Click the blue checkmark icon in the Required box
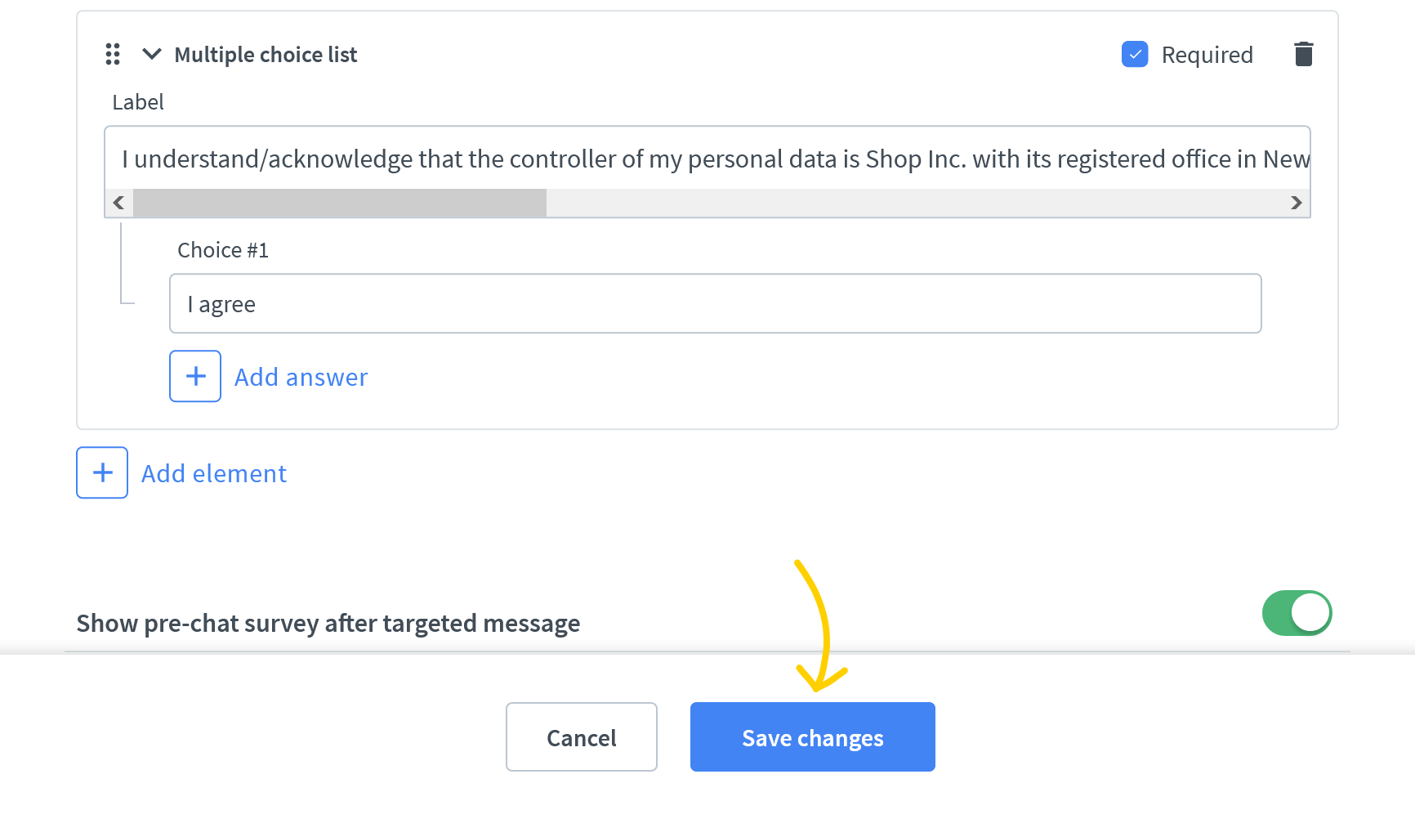1415x819 pixels. click(x=1135, y=54)
